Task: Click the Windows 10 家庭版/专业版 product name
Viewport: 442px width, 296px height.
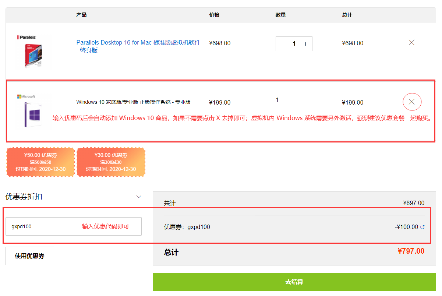Action: pos(133,102)
